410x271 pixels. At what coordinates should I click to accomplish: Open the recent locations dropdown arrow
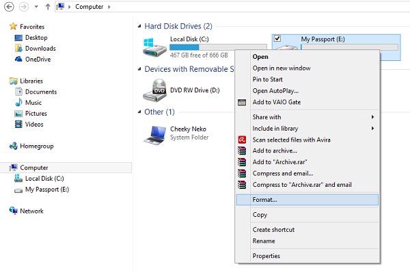(36, 7)
